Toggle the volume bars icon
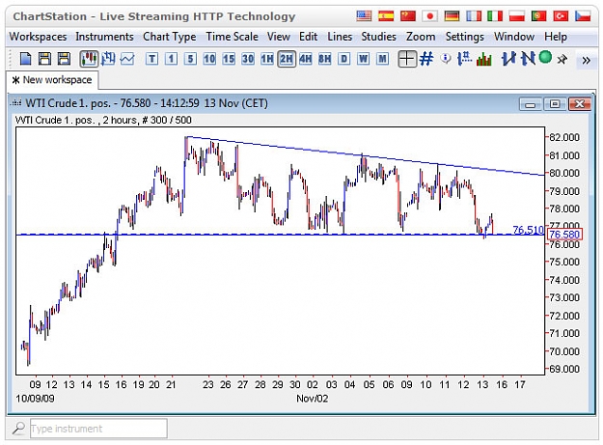The width and height of the screenshot is (603, 445). tap(484, 59)
